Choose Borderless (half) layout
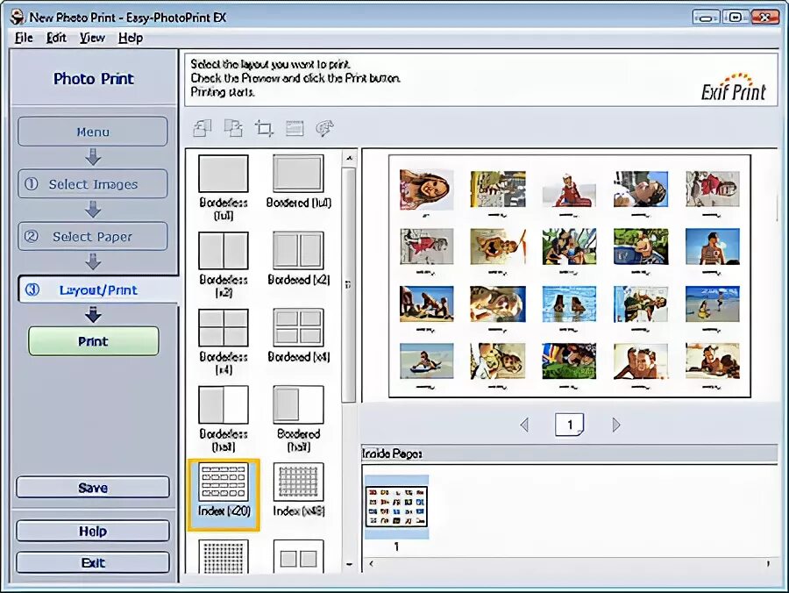Image resolution: width=789 pixels, height=593 pixels. (x=224, y=418)
